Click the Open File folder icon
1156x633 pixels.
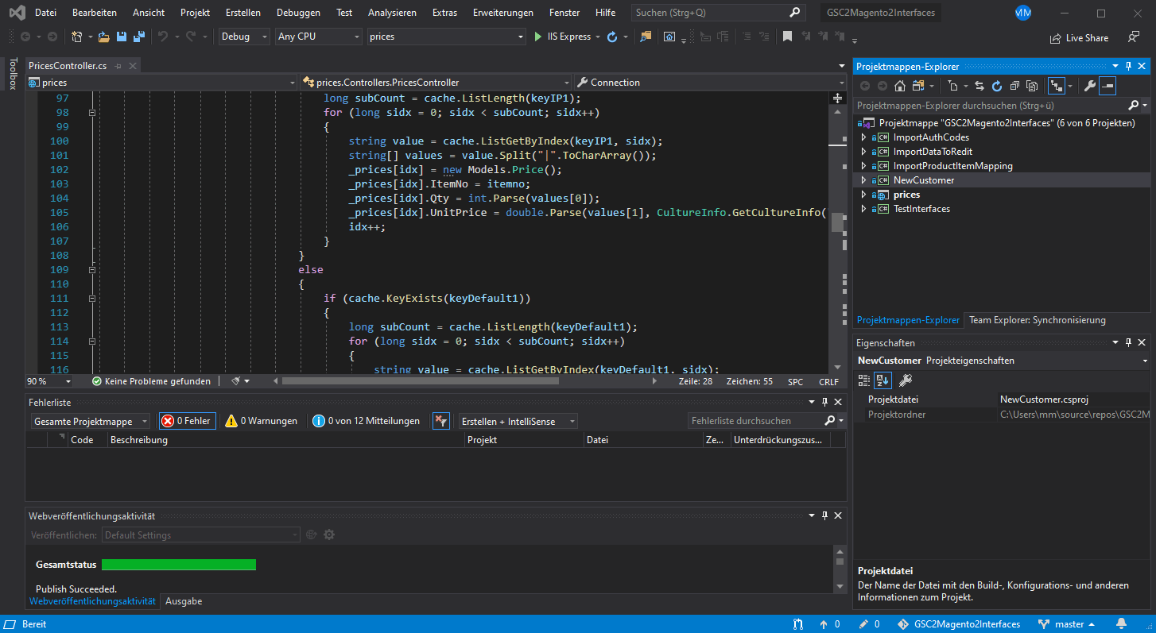point(103,37)
